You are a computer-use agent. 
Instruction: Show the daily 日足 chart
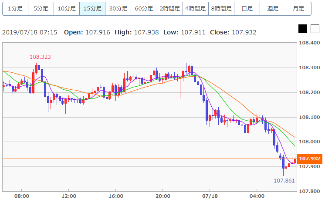point(247,9)
